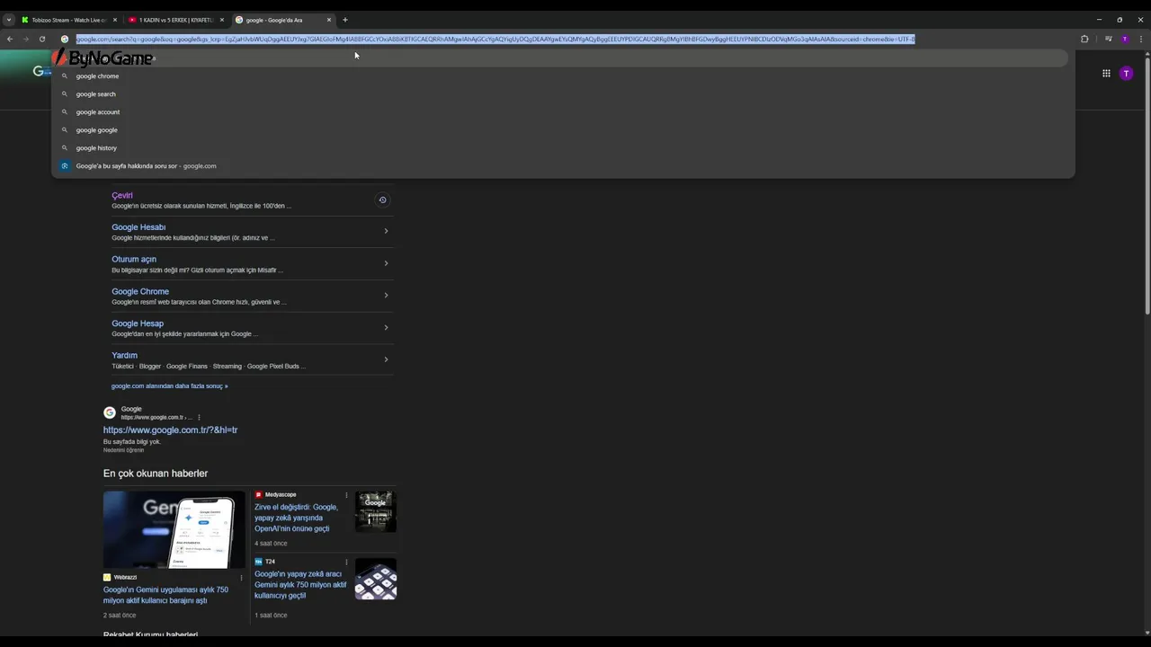This screenshot has width=1151, height=647.
Task: Click the chevron on Oturum açın row
Action: (386, 263)
